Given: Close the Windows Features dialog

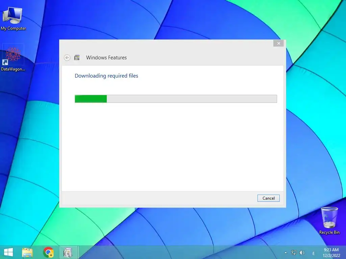Looking at the screenshot, I should pyautogui.click(x=278, y=44).
